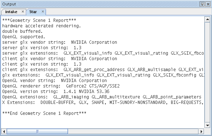Minimize the Output panel with the dock icon
212x136 pixels.
pos(202,4)
